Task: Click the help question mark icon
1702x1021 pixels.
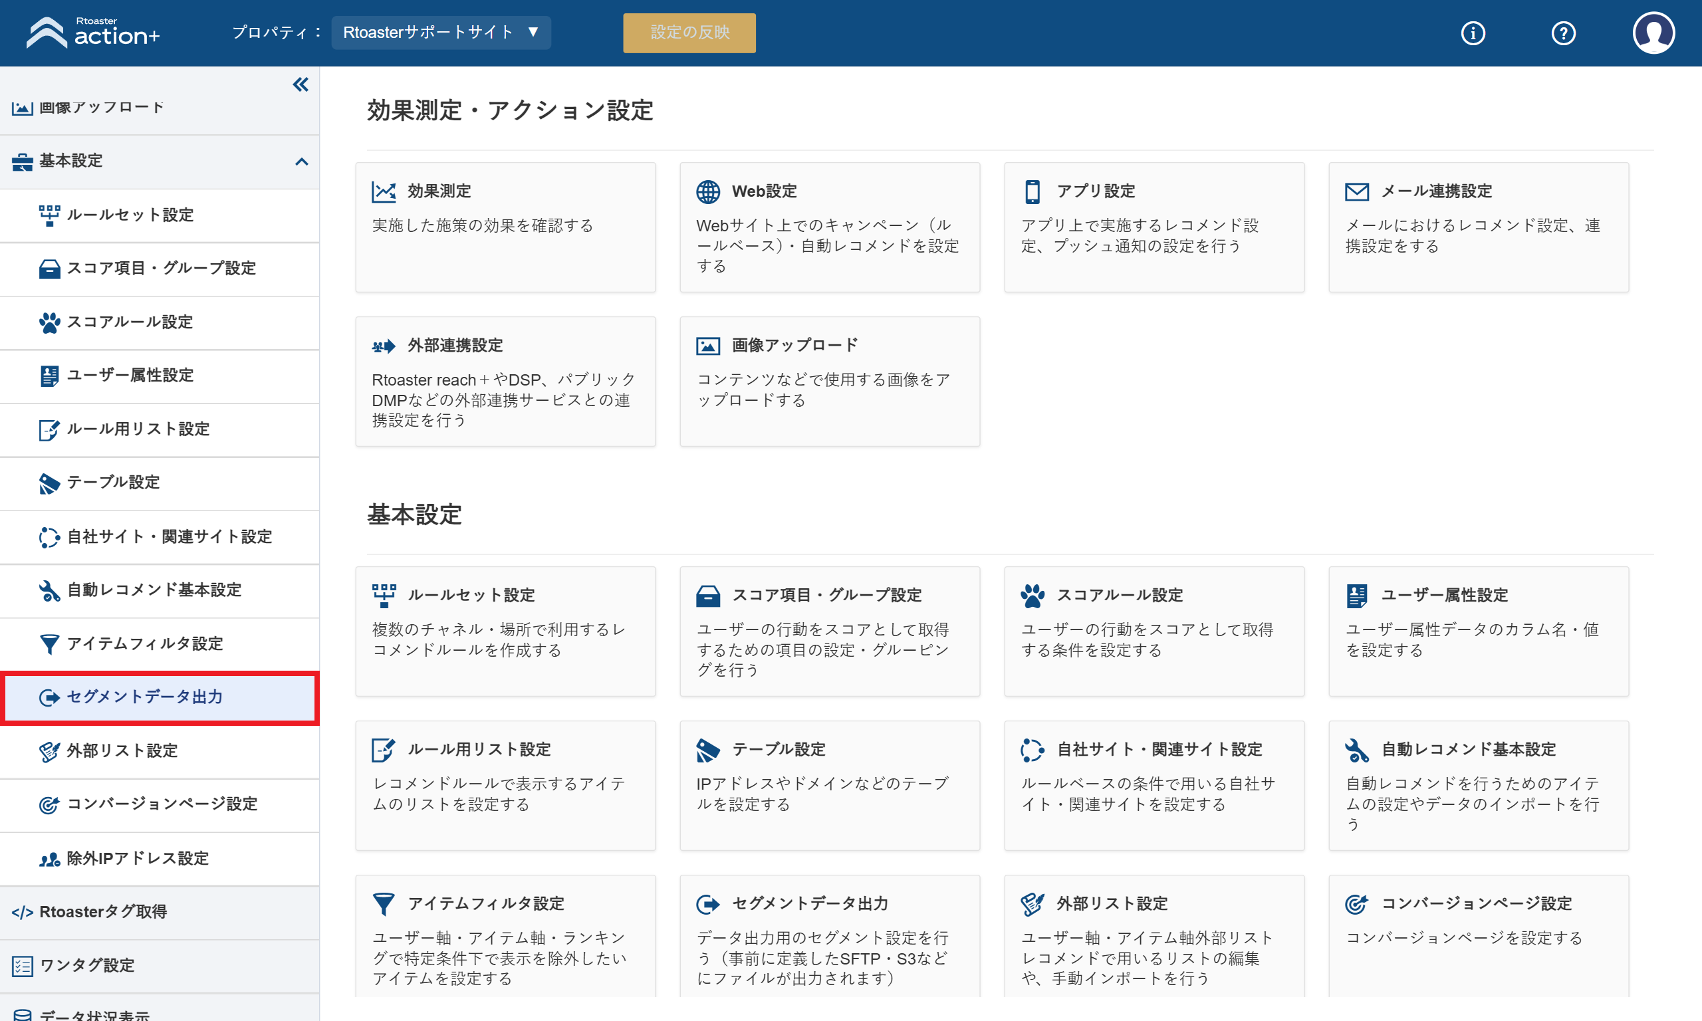Action: [1563, 33]
